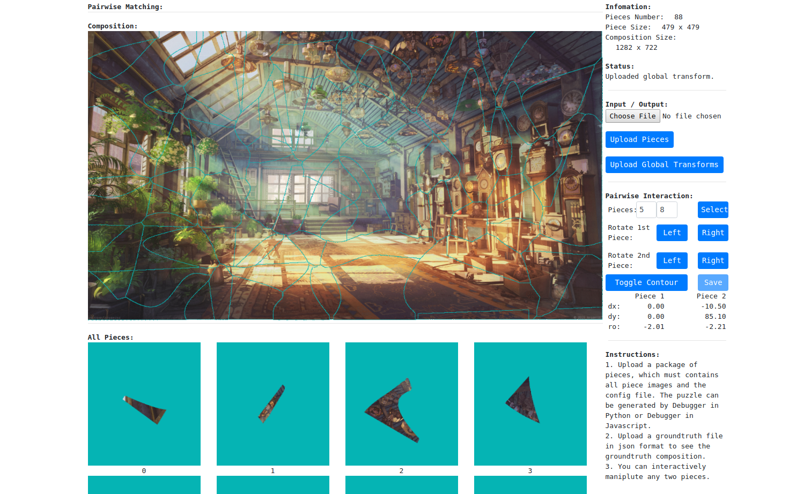Click Pieces Number value 88
Viewport: 811px width, 494px height.
(679, 17)
